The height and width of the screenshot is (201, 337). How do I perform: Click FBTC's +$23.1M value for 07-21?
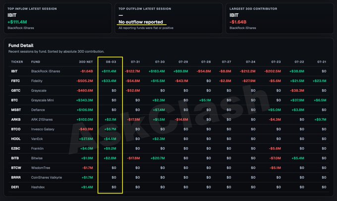click(320, 81)
